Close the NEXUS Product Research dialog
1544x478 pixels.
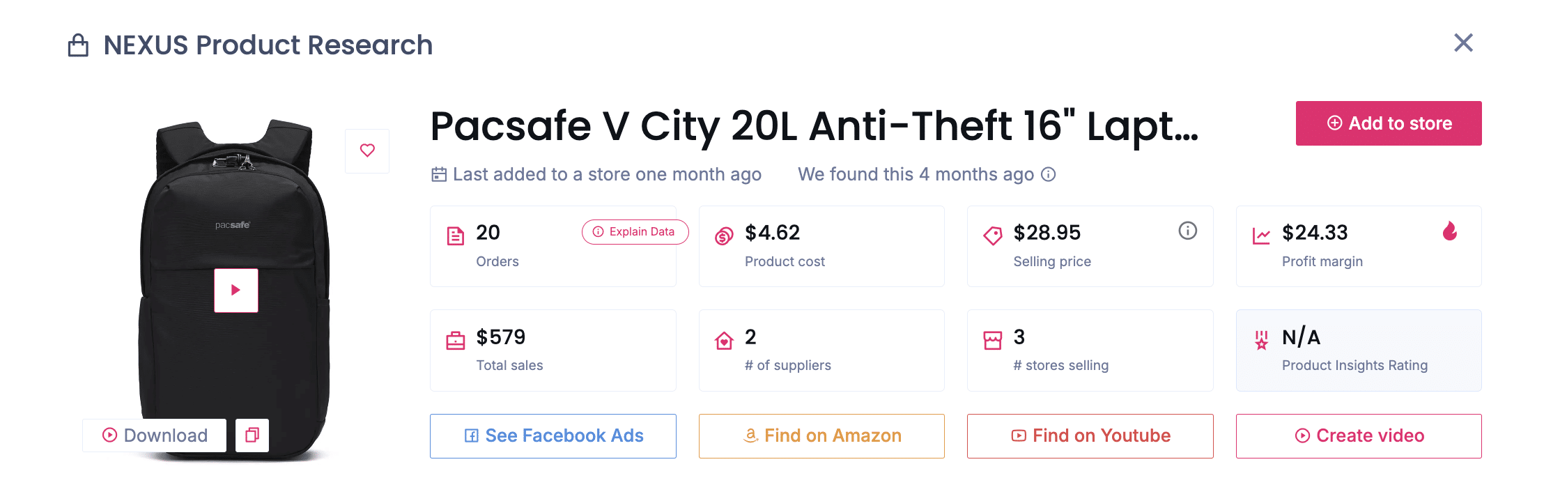click(1463, 43)
